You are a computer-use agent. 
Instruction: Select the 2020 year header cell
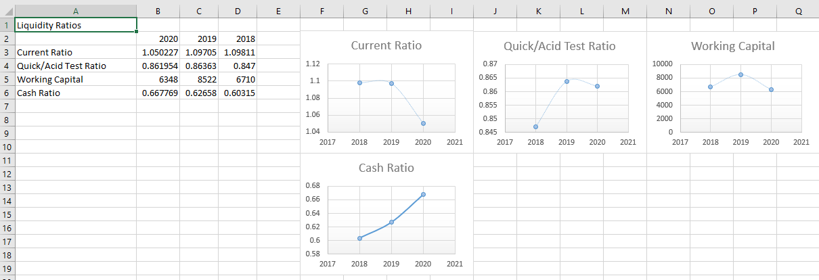click(x=158, y=39)
